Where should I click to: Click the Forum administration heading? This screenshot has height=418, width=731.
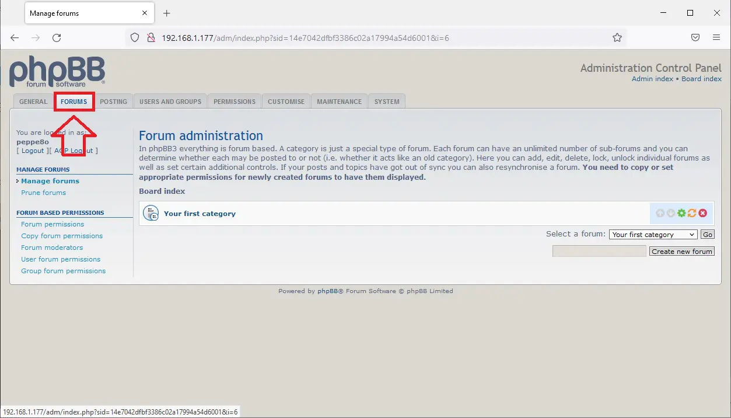[x=201, y=135]
